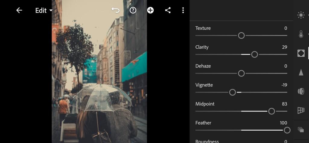This screenshot has height=143, width=309.
Task: Click the Texture slider handle
Action: click(x=241, y=36)
